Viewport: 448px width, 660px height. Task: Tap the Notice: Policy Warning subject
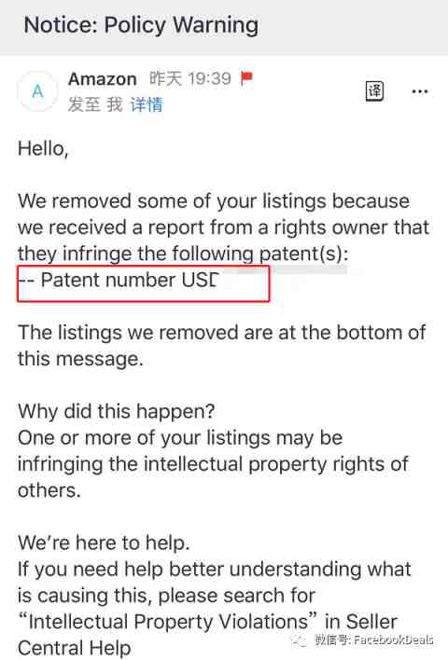(141, 25)
